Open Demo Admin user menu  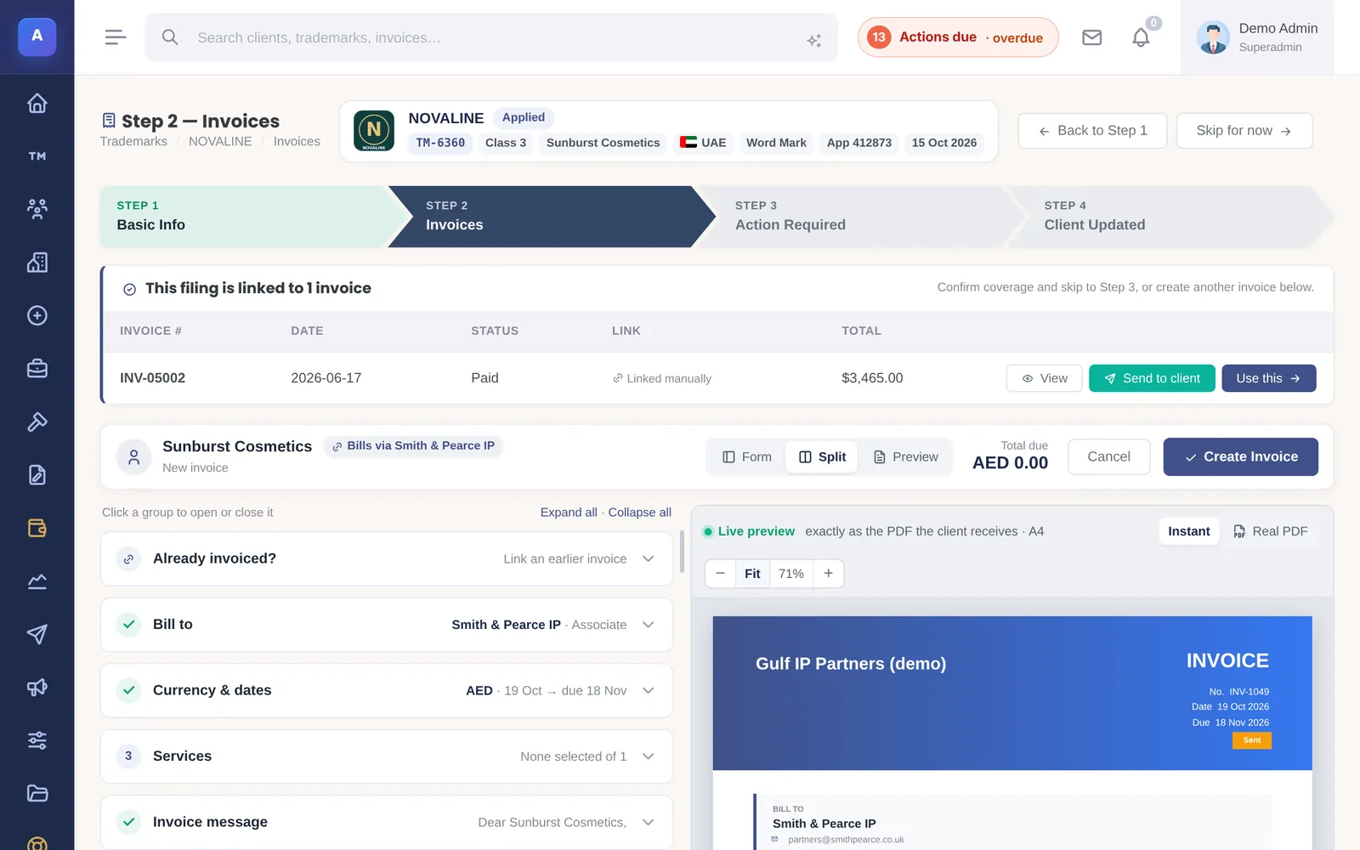click(1257, 37)
